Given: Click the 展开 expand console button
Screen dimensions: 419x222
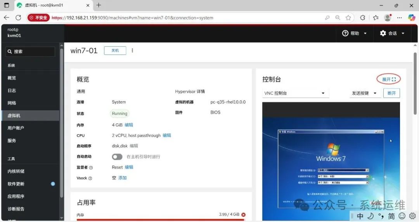Looking at the screenshot, I should [388, 79].
